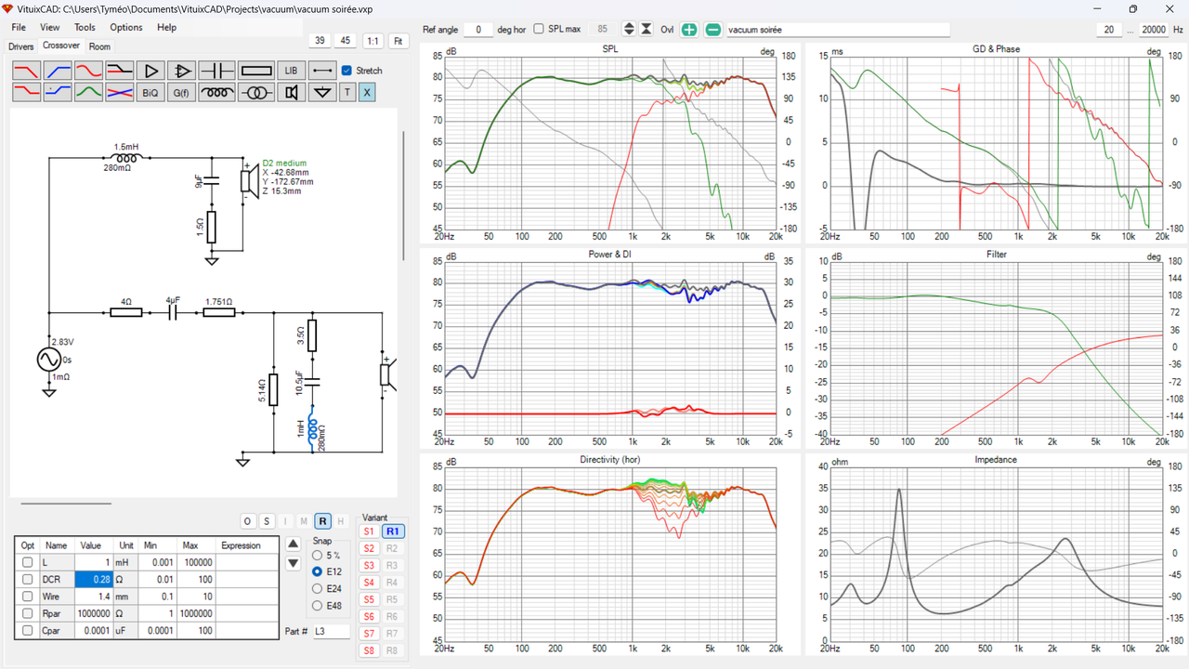Click the highlighted X toolbar button
The width and height of the screenshot is (1189, 669).
coord(367,92)
